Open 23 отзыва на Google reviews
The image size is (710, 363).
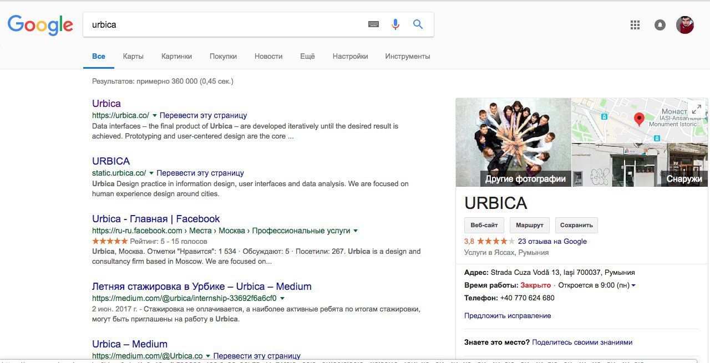pos(552,242)
